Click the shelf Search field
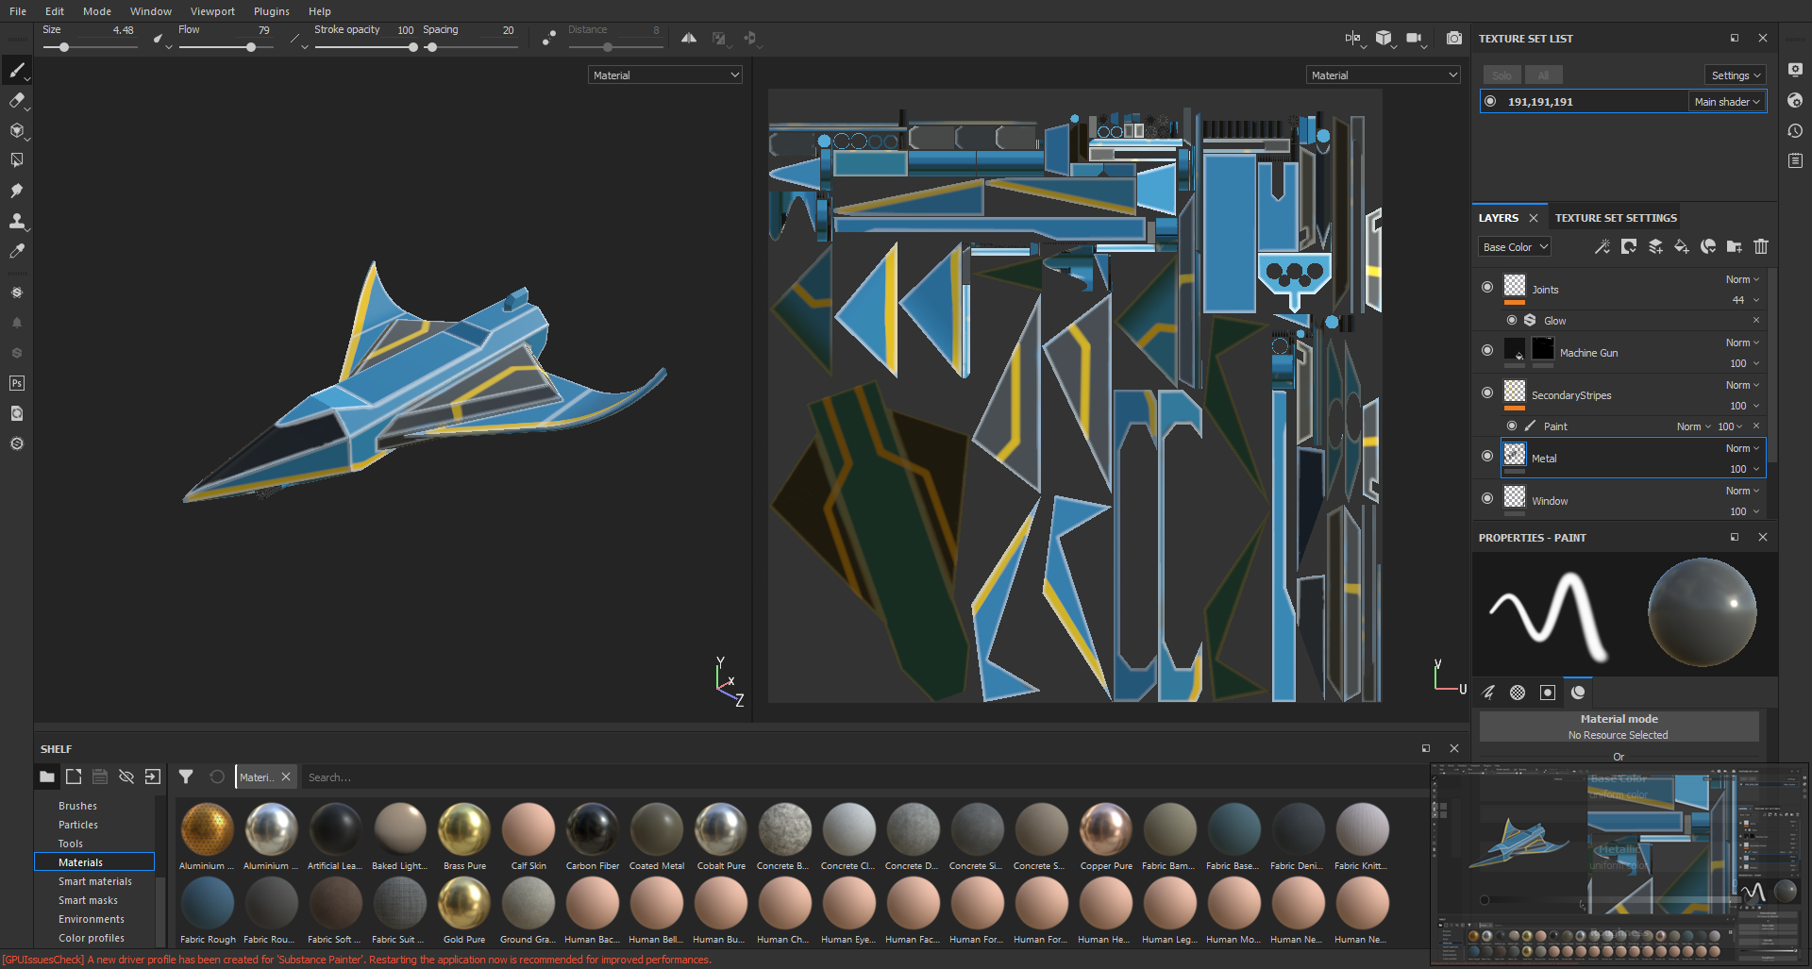Screen dimensions: 1812x969 click(864, 777)
